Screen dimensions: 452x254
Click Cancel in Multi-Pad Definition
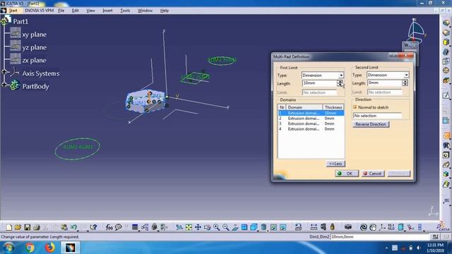[373, 174]
